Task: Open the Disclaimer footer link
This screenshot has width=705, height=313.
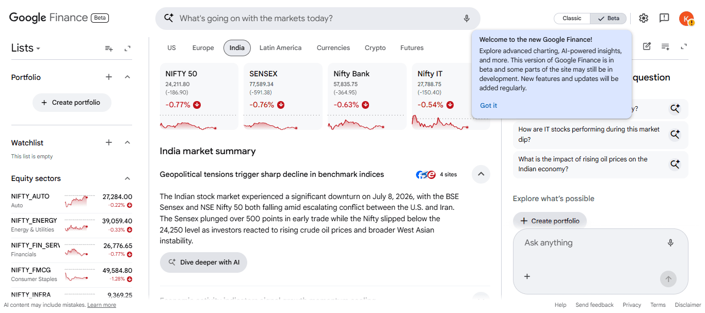Action: click(687, 305)
